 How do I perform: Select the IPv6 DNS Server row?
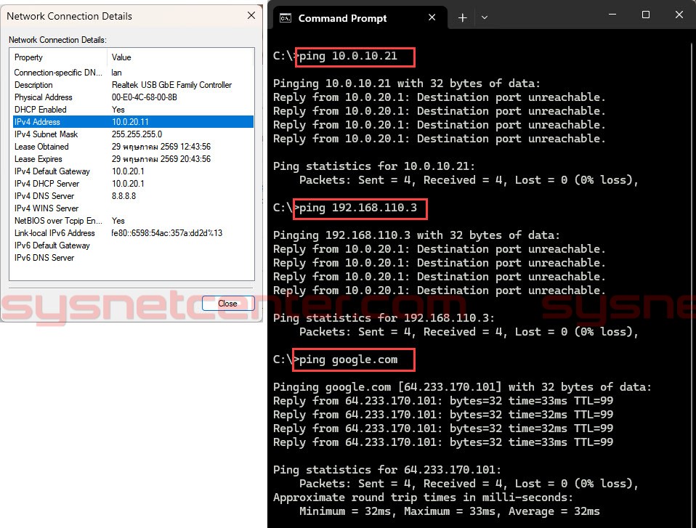coord(133,258)
